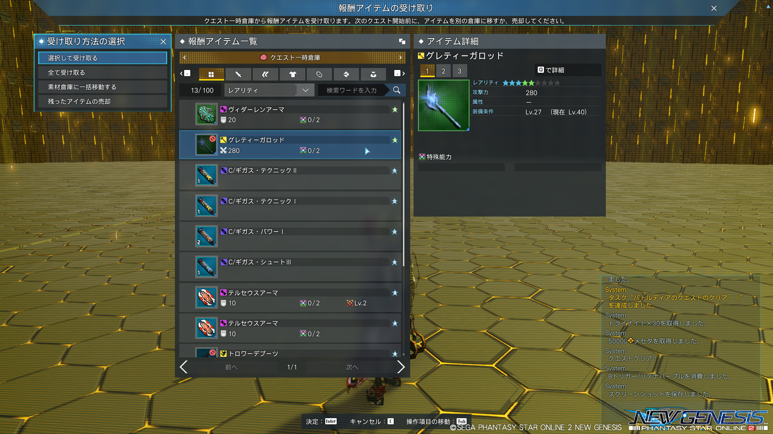This screenshot has height=434, width=773.
Task: Close the 受け取り方法の選択 panel
Action: (163, 42)
